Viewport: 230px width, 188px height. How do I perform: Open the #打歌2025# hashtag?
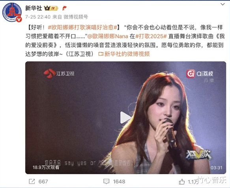151,36
